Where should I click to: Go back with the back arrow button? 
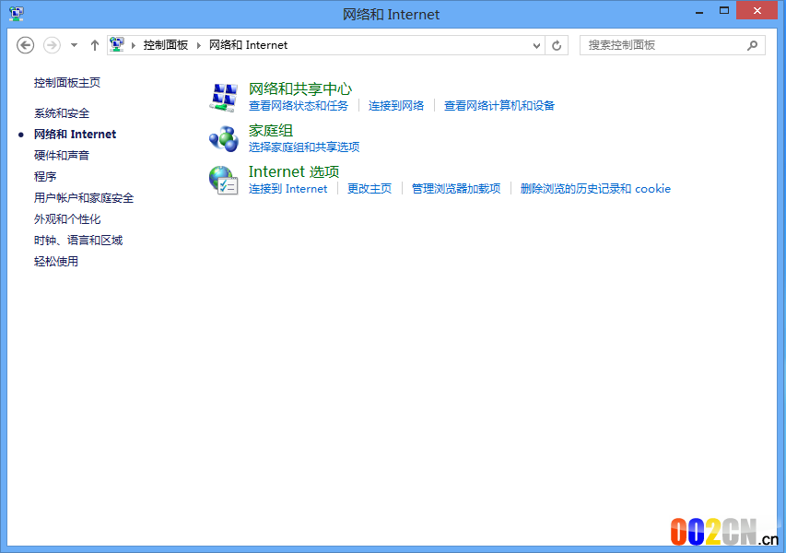(26, 45)
